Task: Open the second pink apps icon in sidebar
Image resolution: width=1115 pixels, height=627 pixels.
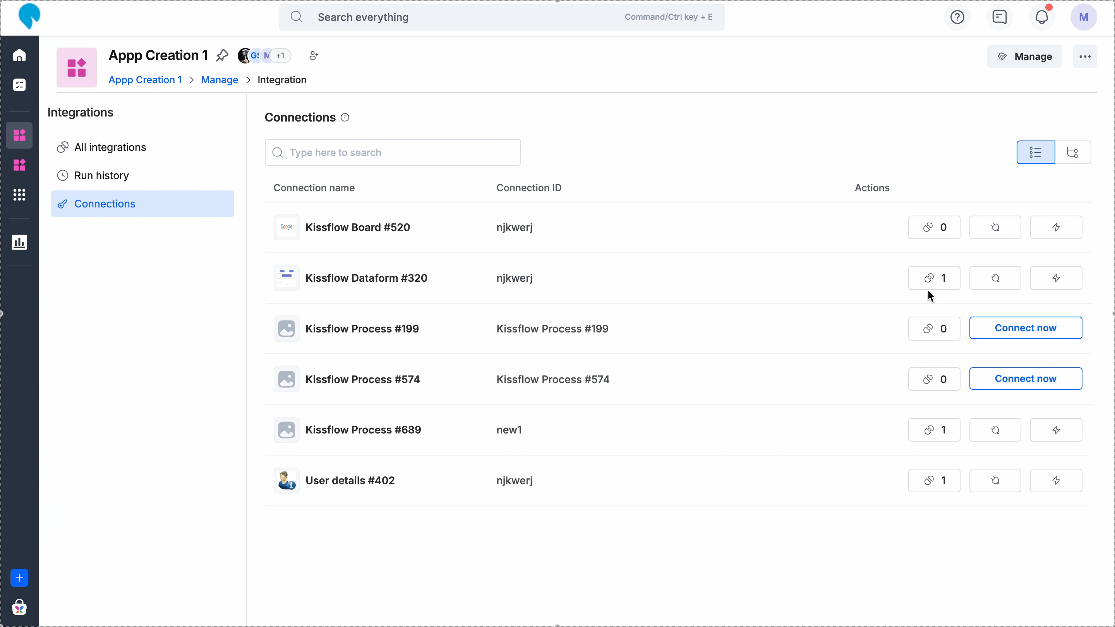Action: click(x=19, y=165)
